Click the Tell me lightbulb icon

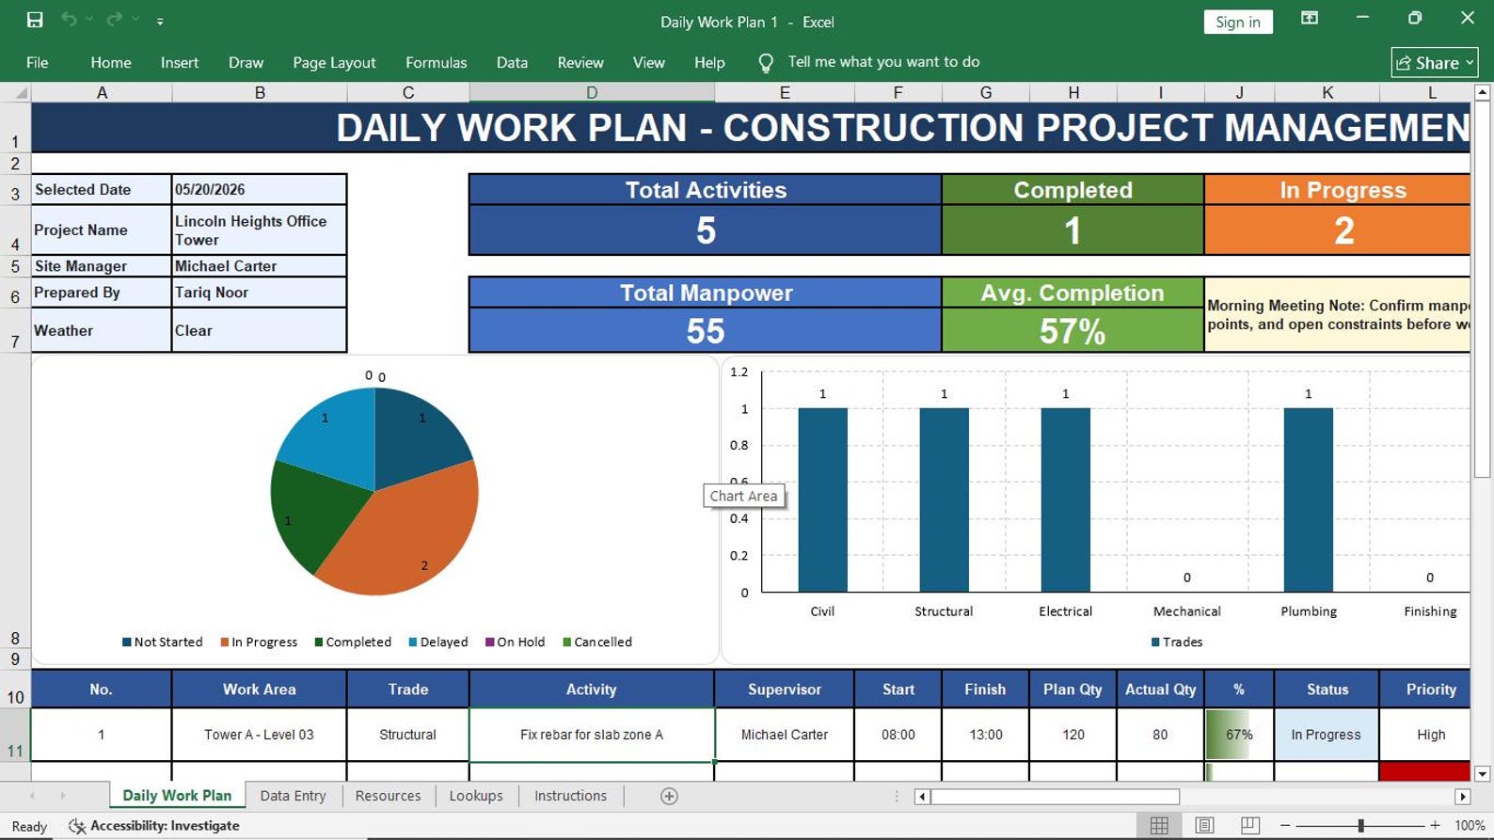(766, 63)
